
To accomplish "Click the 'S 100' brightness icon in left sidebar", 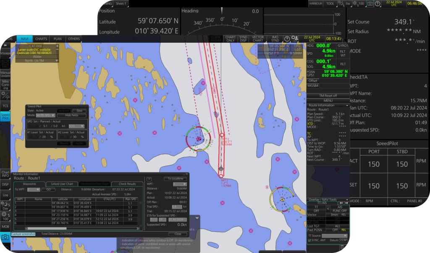I will [x=5, y=216].
